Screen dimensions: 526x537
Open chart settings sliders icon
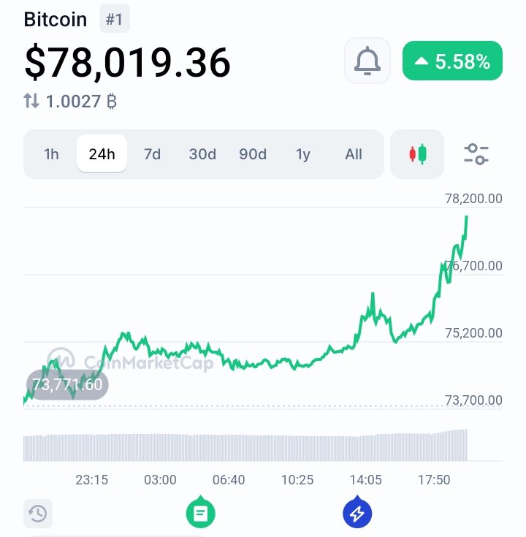point(476,154)
